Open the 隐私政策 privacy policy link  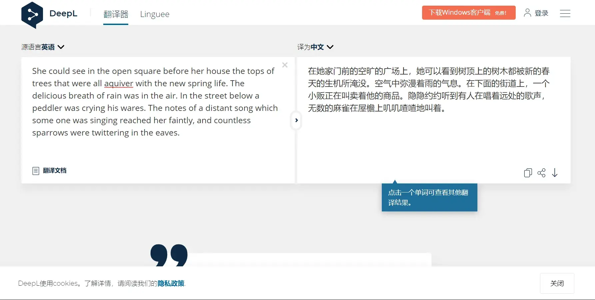tap(171, 283)
